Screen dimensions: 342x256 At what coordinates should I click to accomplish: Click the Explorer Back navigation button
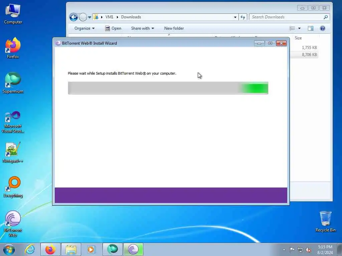73,17
